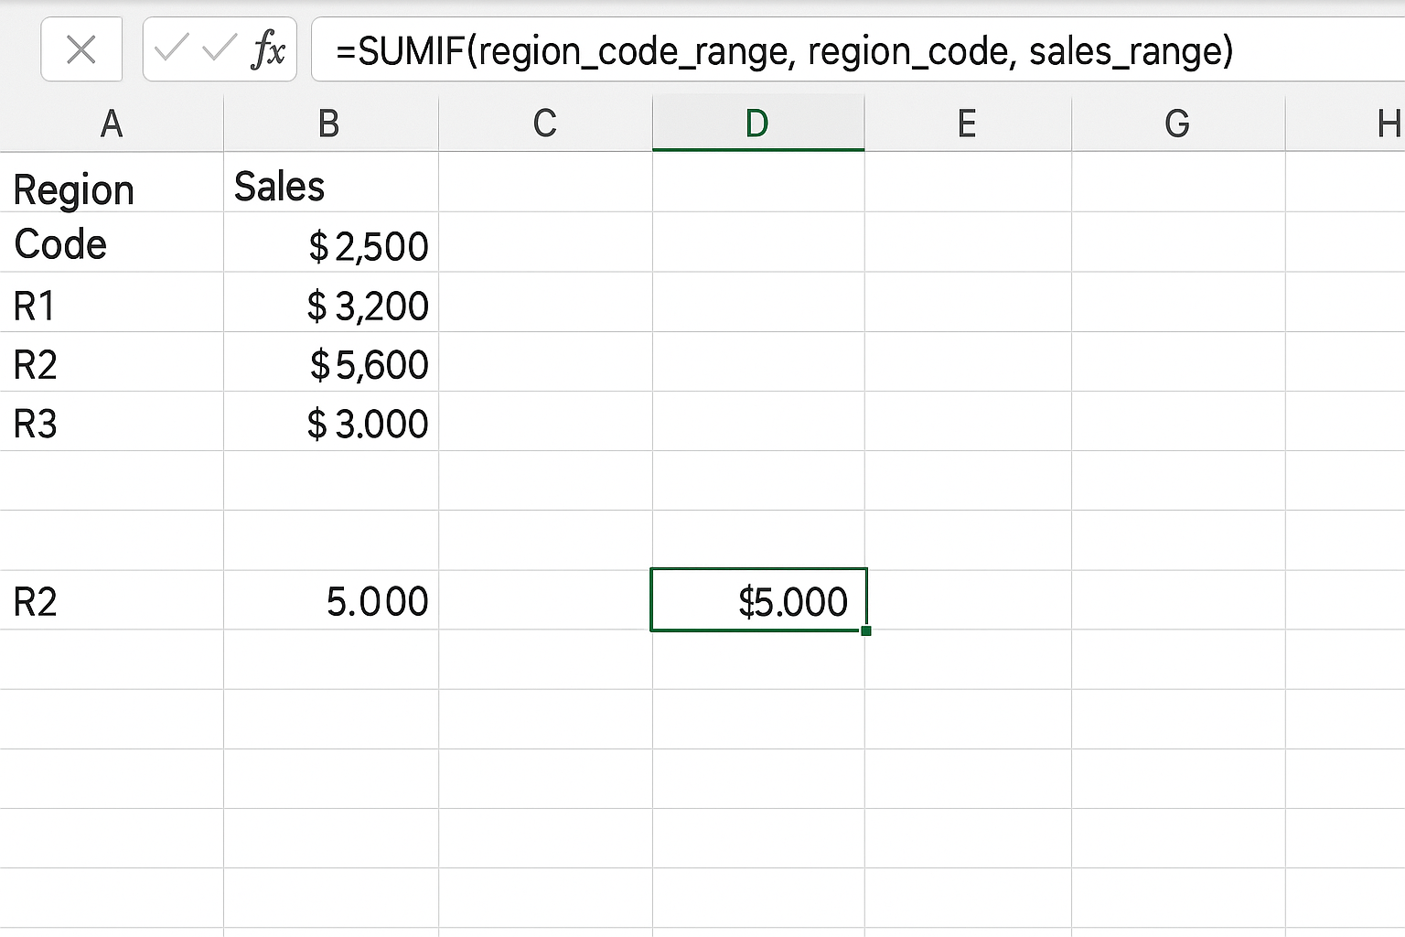Click the R2 criteria cell beside 5.000
Viewport: 1405px width, 937px height.
coord(112,600)
